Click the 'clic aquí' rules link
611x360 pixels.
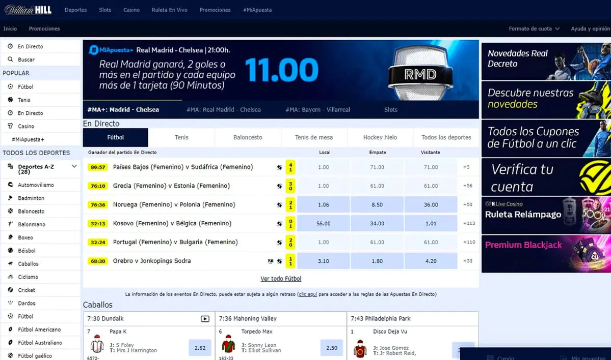pos(308,294)
